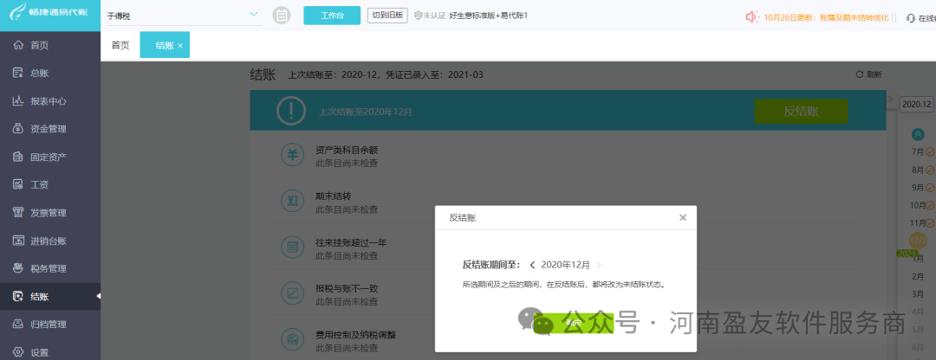Switch to old version via 切到旧版
The height and width of the screenshot is (360, 936).
[x=387, y=16]
